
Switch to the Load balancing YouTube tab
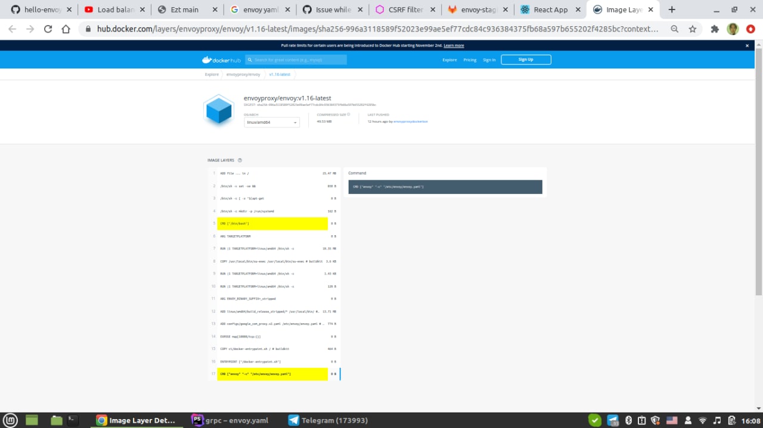(113, 10)
